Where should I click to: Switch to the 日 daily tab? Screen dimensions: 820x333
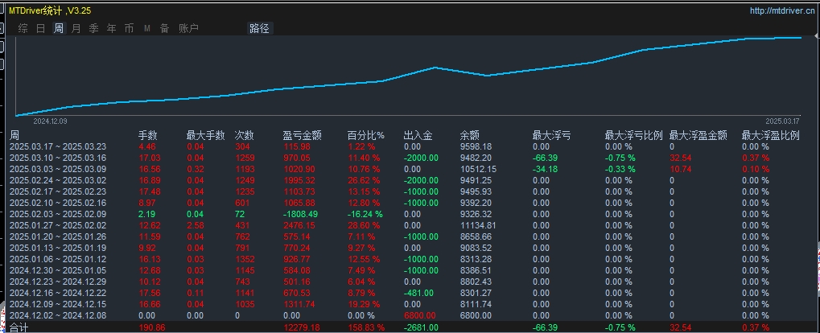point(41,28)
